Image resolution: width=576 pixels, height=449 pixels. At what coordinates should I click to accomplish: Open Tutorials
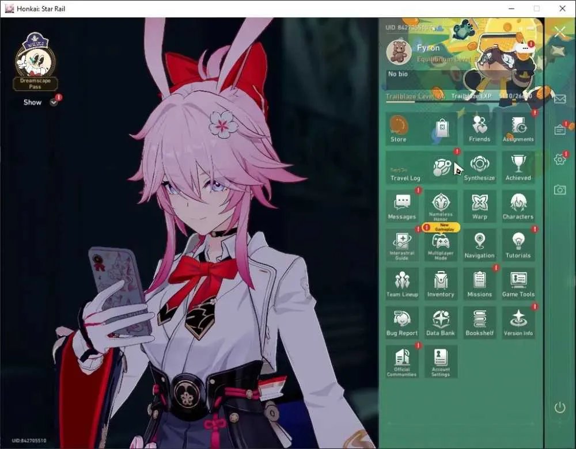click(518, 245)
